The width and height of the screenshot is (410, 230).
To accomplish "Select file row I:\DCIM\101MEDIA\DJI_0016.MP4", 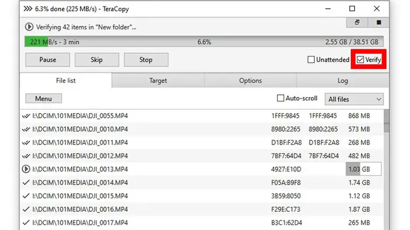I will click(202, 209).
